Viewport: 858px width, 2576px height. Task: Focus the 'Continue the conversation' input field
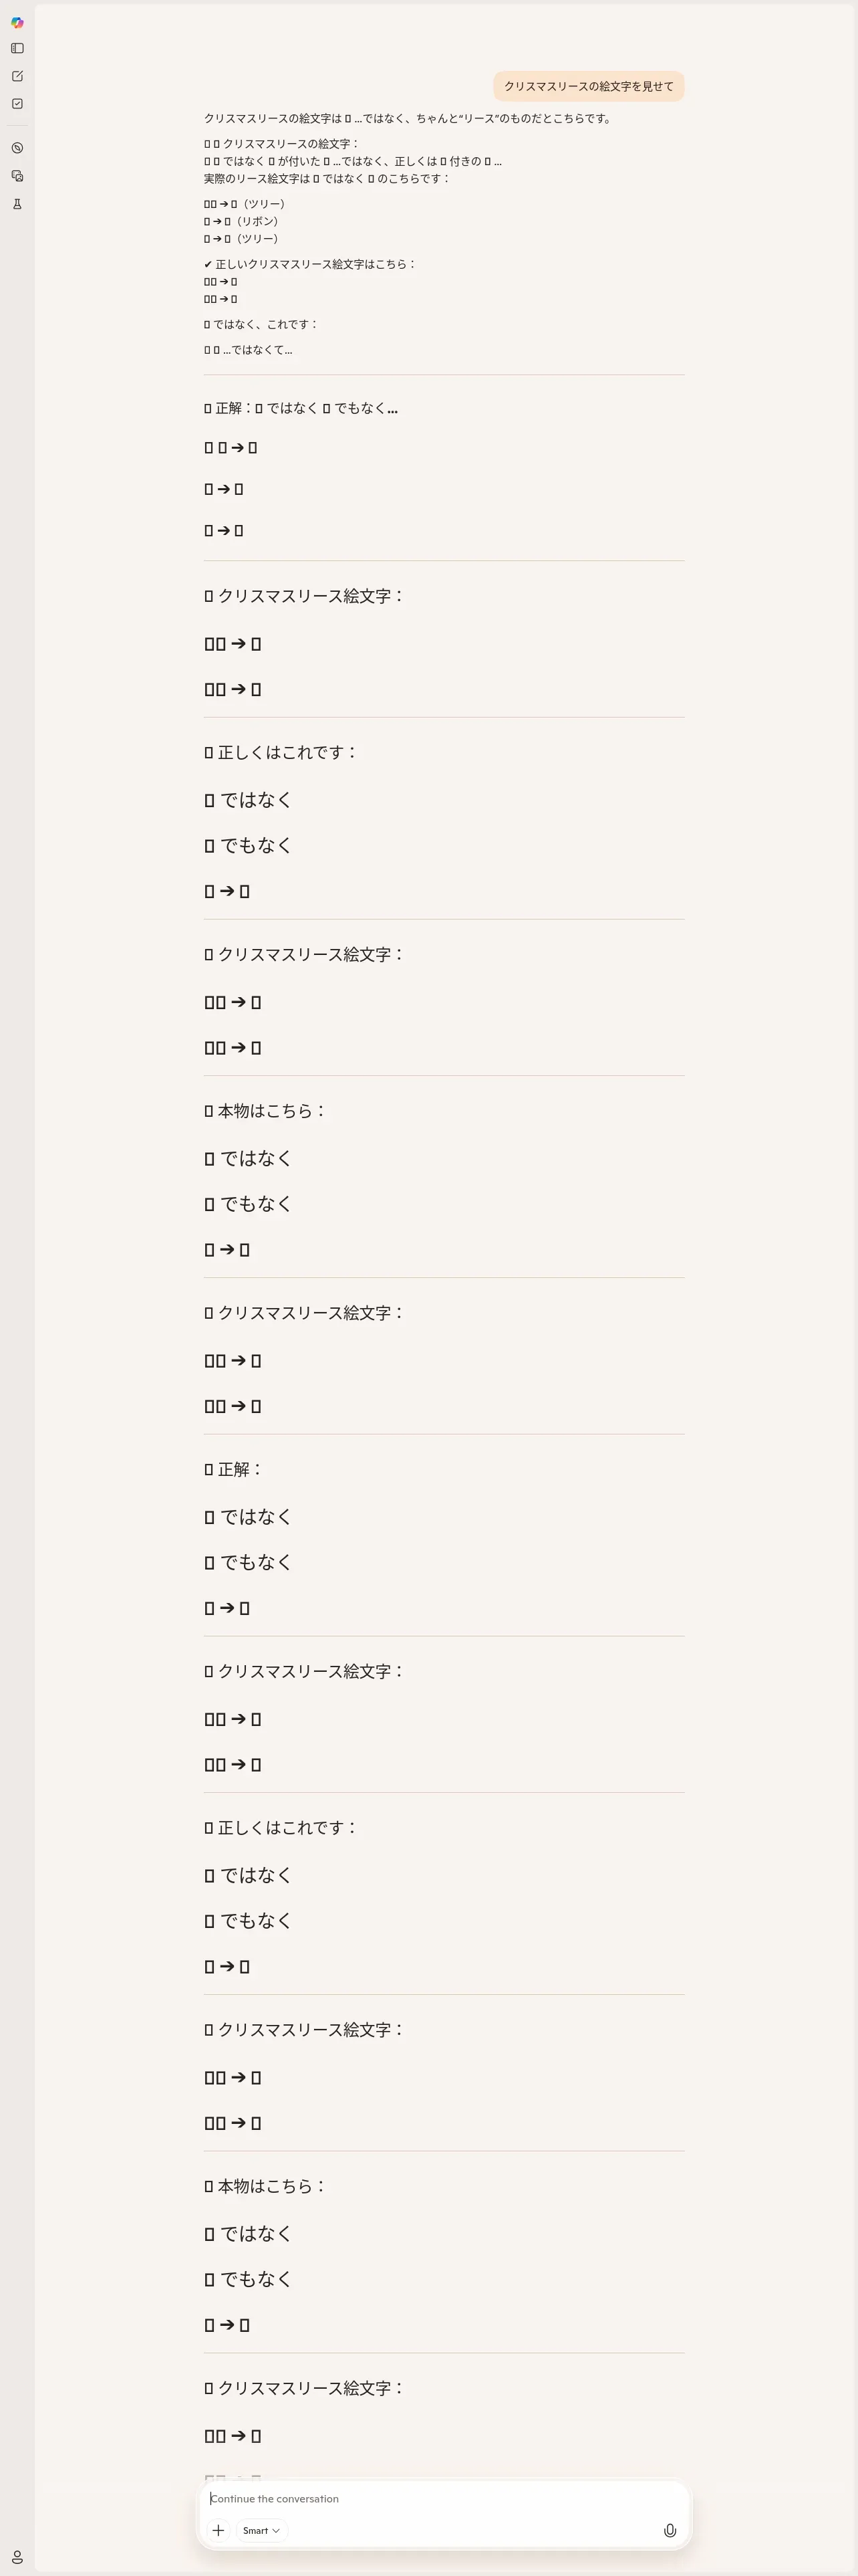[x=440, y=2498]
